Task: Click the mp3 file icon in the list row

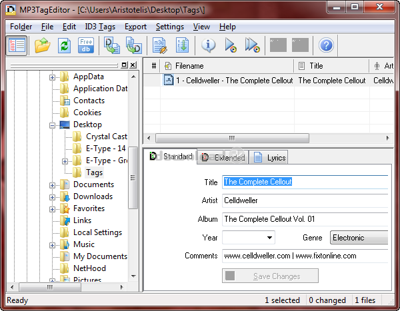Action: pos(169,80)
